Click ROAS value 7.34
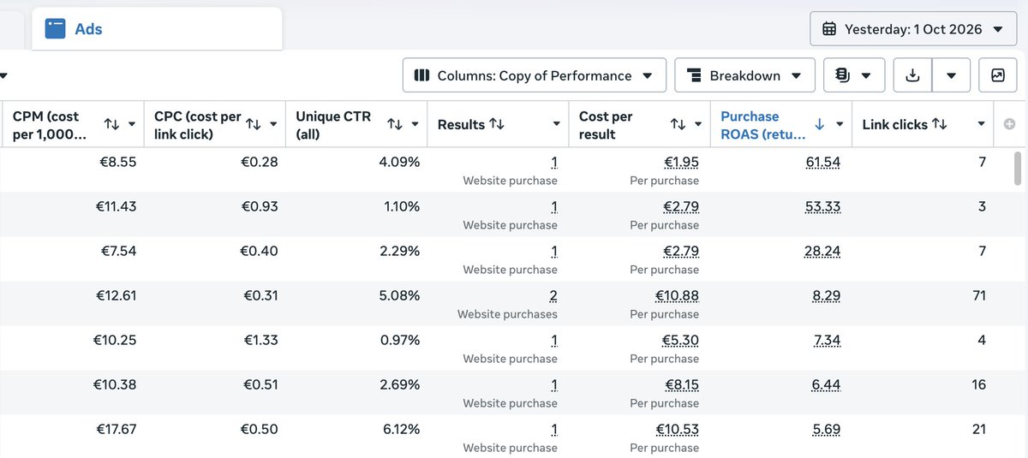Image resolution: width=1028 pixels, height=458 pixels. 827,341
